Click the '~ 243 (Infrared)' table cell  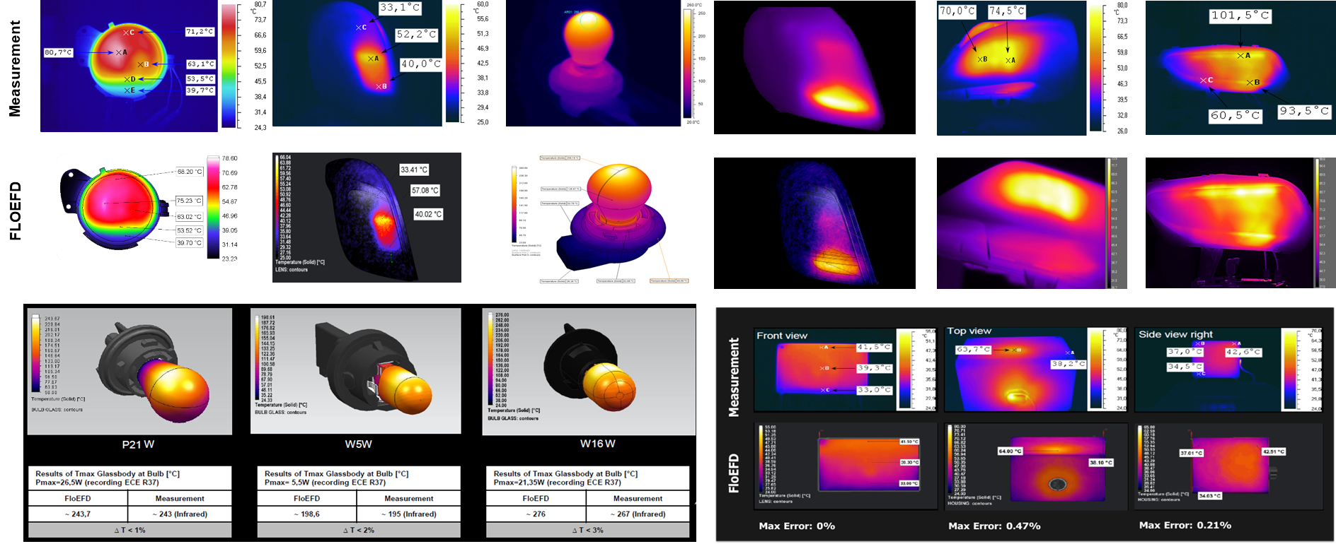[180, 514]
